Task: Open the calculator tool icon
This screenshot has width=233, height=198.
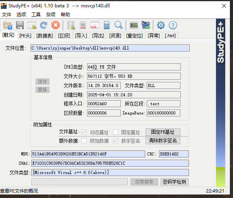Action: tap(107, 25)
